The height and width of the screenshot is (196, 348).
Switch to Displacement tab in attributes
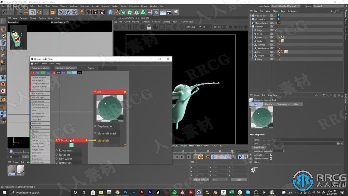[283, 104]
